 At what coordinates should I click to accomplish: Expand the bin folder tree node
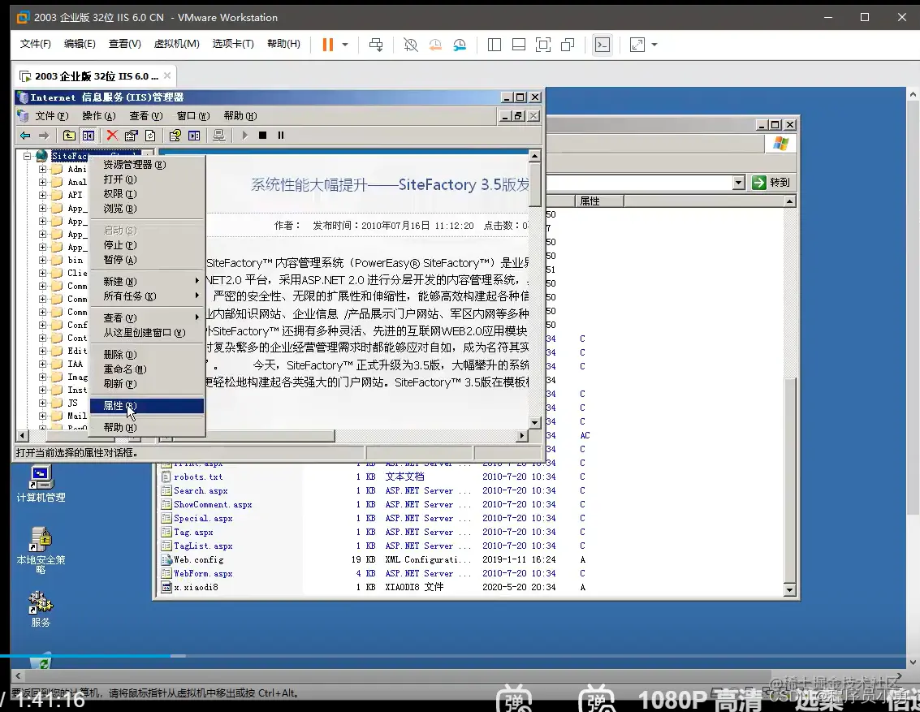[x=42, y=260]
